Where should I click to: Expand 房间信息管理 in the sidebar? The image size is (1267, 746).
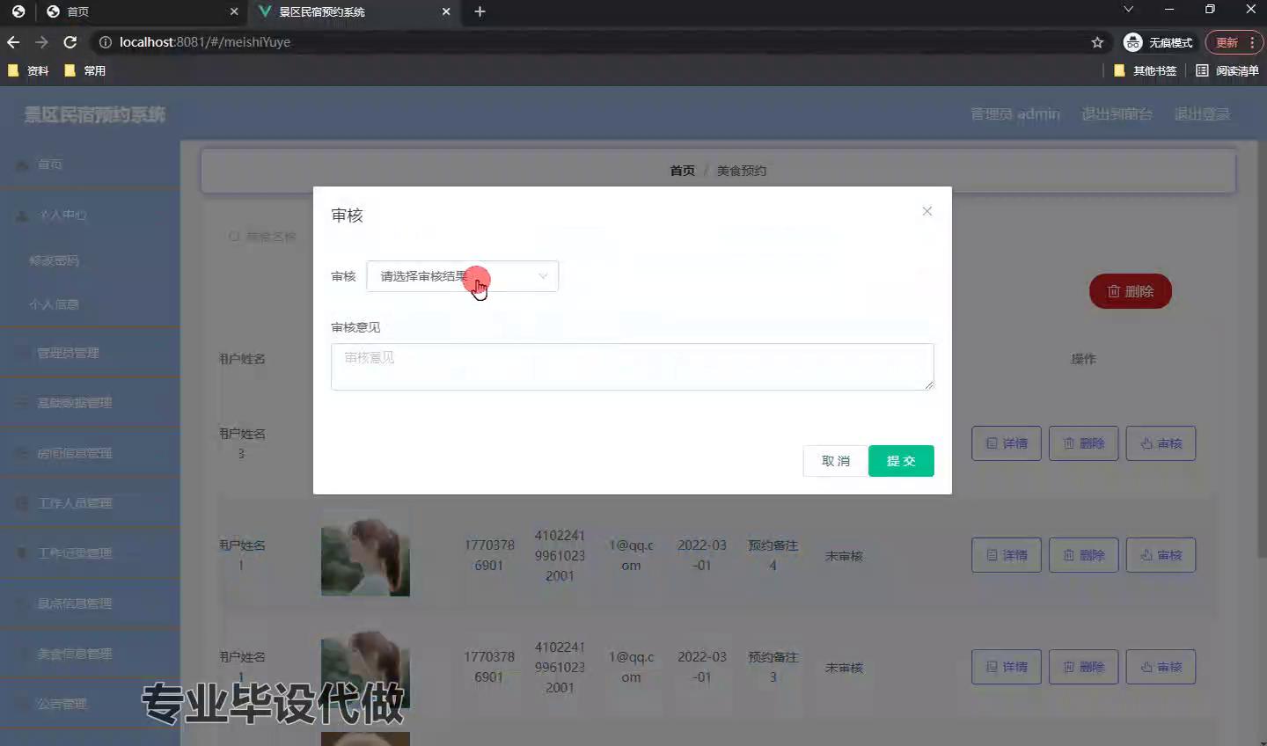75,453
